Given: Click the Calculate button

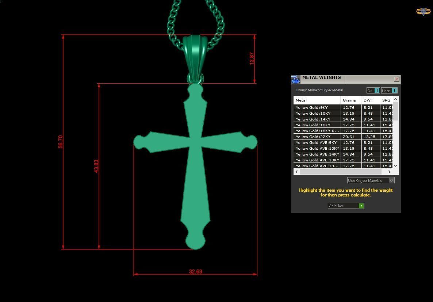Looking at the screenshot, I should coord(346,206).
